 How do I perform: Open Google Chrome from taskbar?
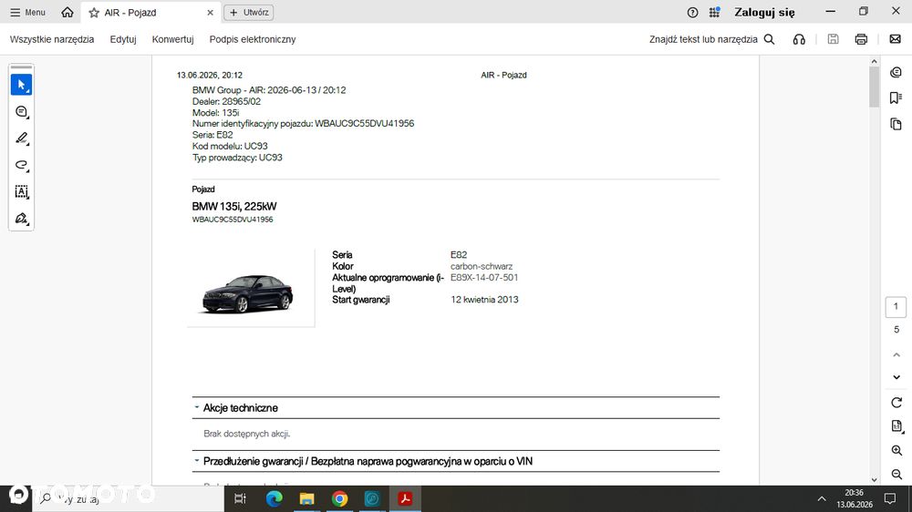[339, 498]
